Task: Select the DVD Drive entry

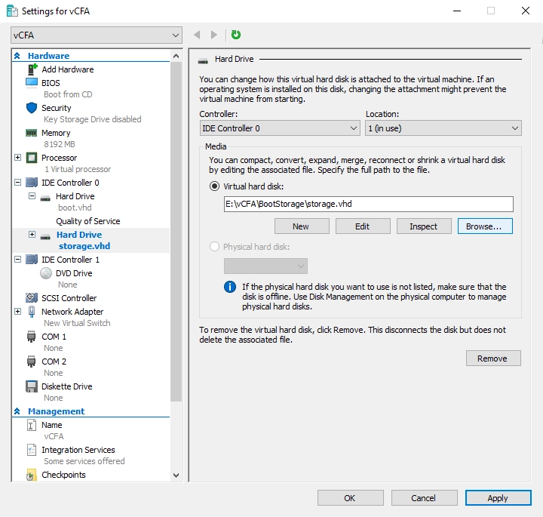Action: (90, 279)
